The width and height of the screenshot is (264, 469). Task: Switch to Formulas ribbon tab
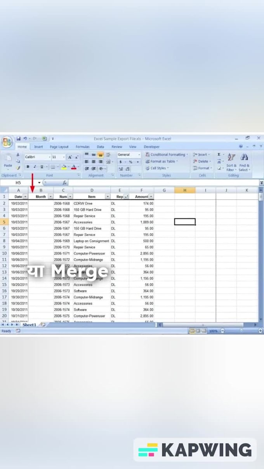point(82,147)
